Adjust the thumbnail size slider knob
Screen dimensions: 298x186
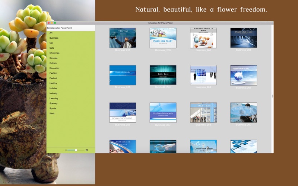76,150
